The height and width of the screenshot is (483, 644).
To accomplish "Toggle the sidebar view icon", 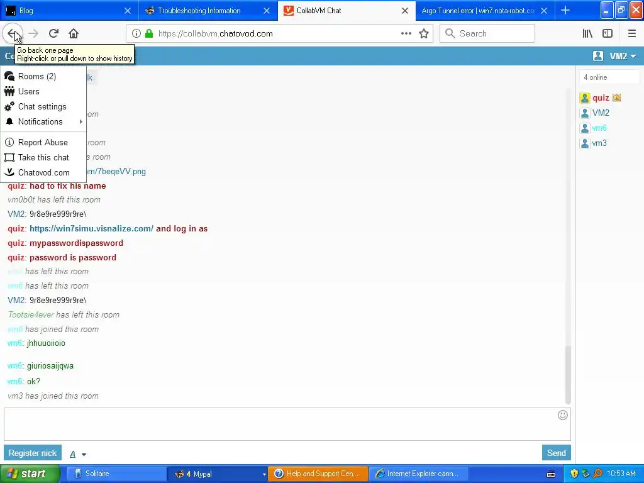I will click(x=608, y=34).
